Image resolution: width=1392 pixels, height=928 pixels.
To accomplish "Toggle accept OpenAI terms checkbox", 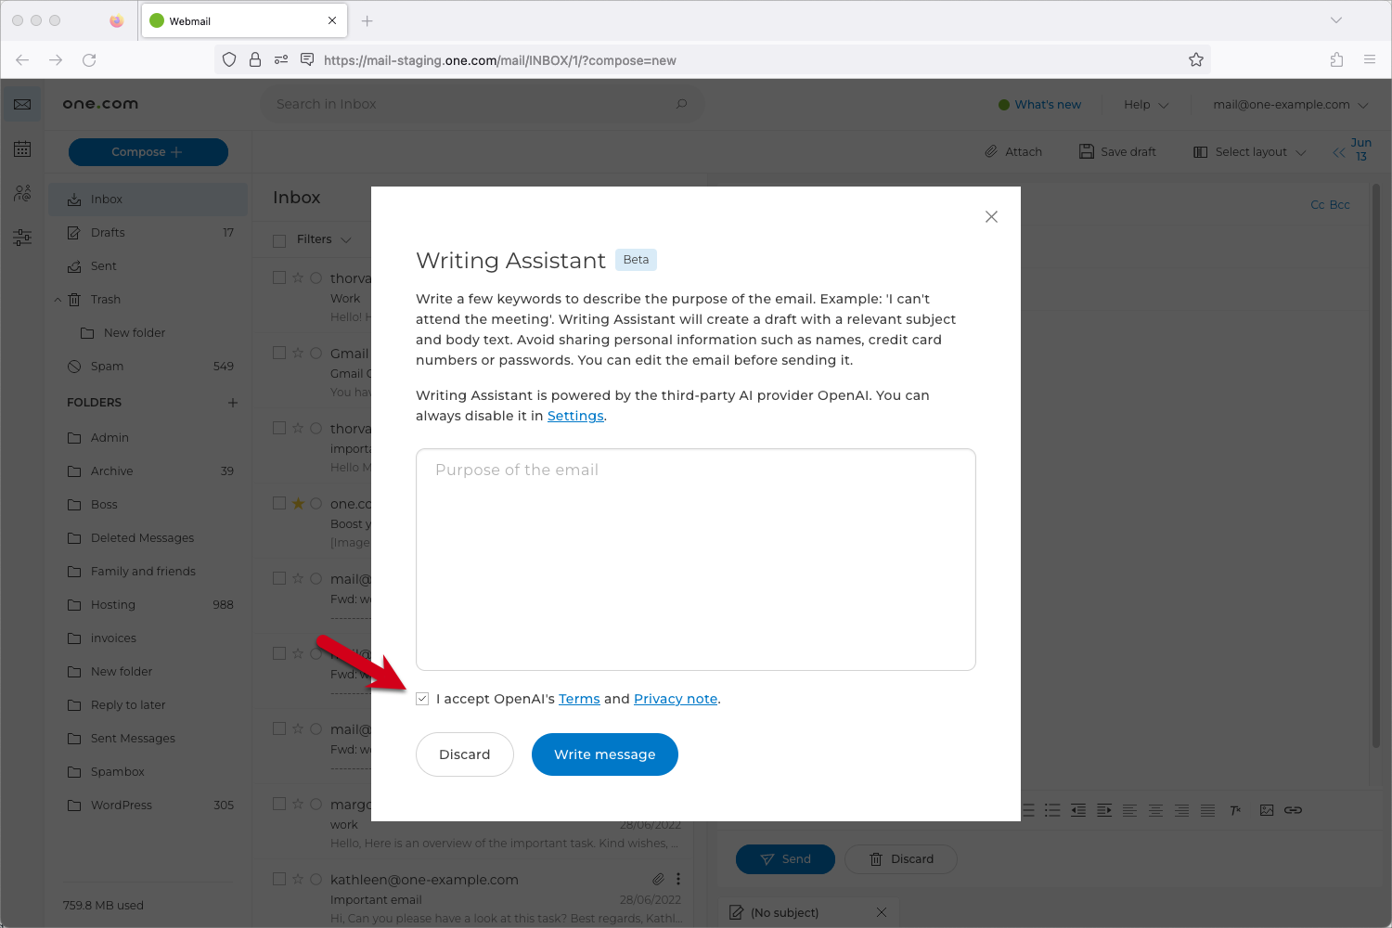I will tap(422, 699).
